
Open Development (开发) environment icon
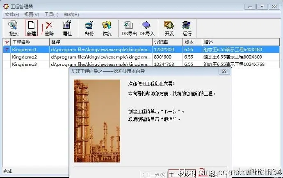pyautogui.click(x=169, y=28)
